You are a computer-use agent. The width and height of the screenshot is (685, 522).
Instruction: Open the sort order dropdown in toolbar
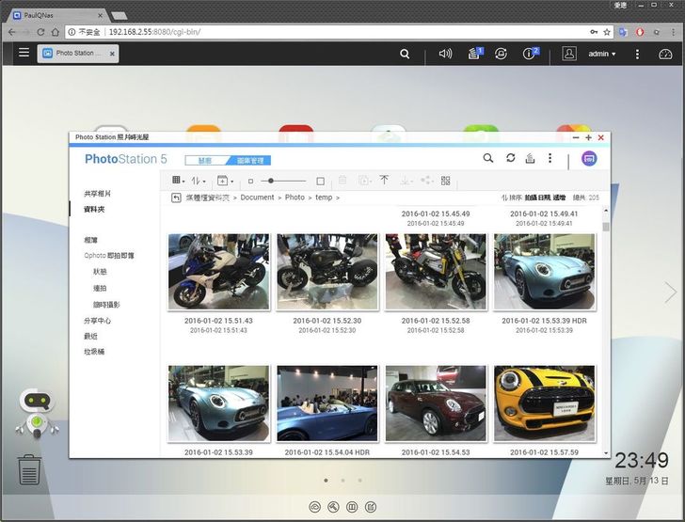199,181
